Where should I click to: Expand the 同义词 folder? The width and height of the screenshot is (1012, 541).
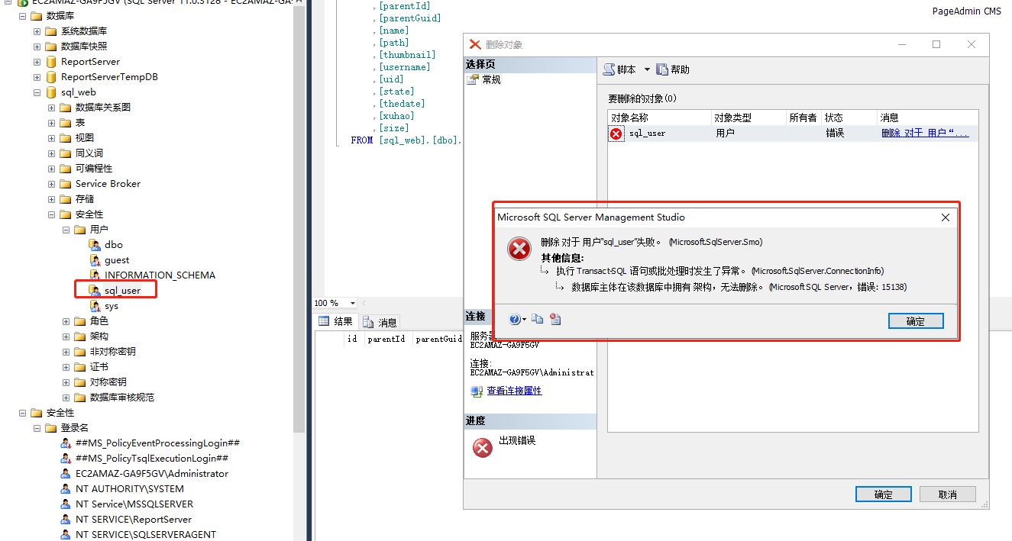[51, 153]
